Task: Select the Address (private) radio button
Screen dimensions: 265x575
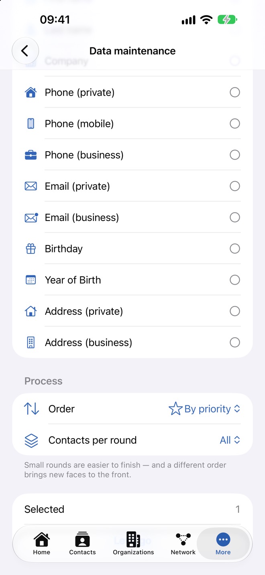Action: [x=235, y=311]
